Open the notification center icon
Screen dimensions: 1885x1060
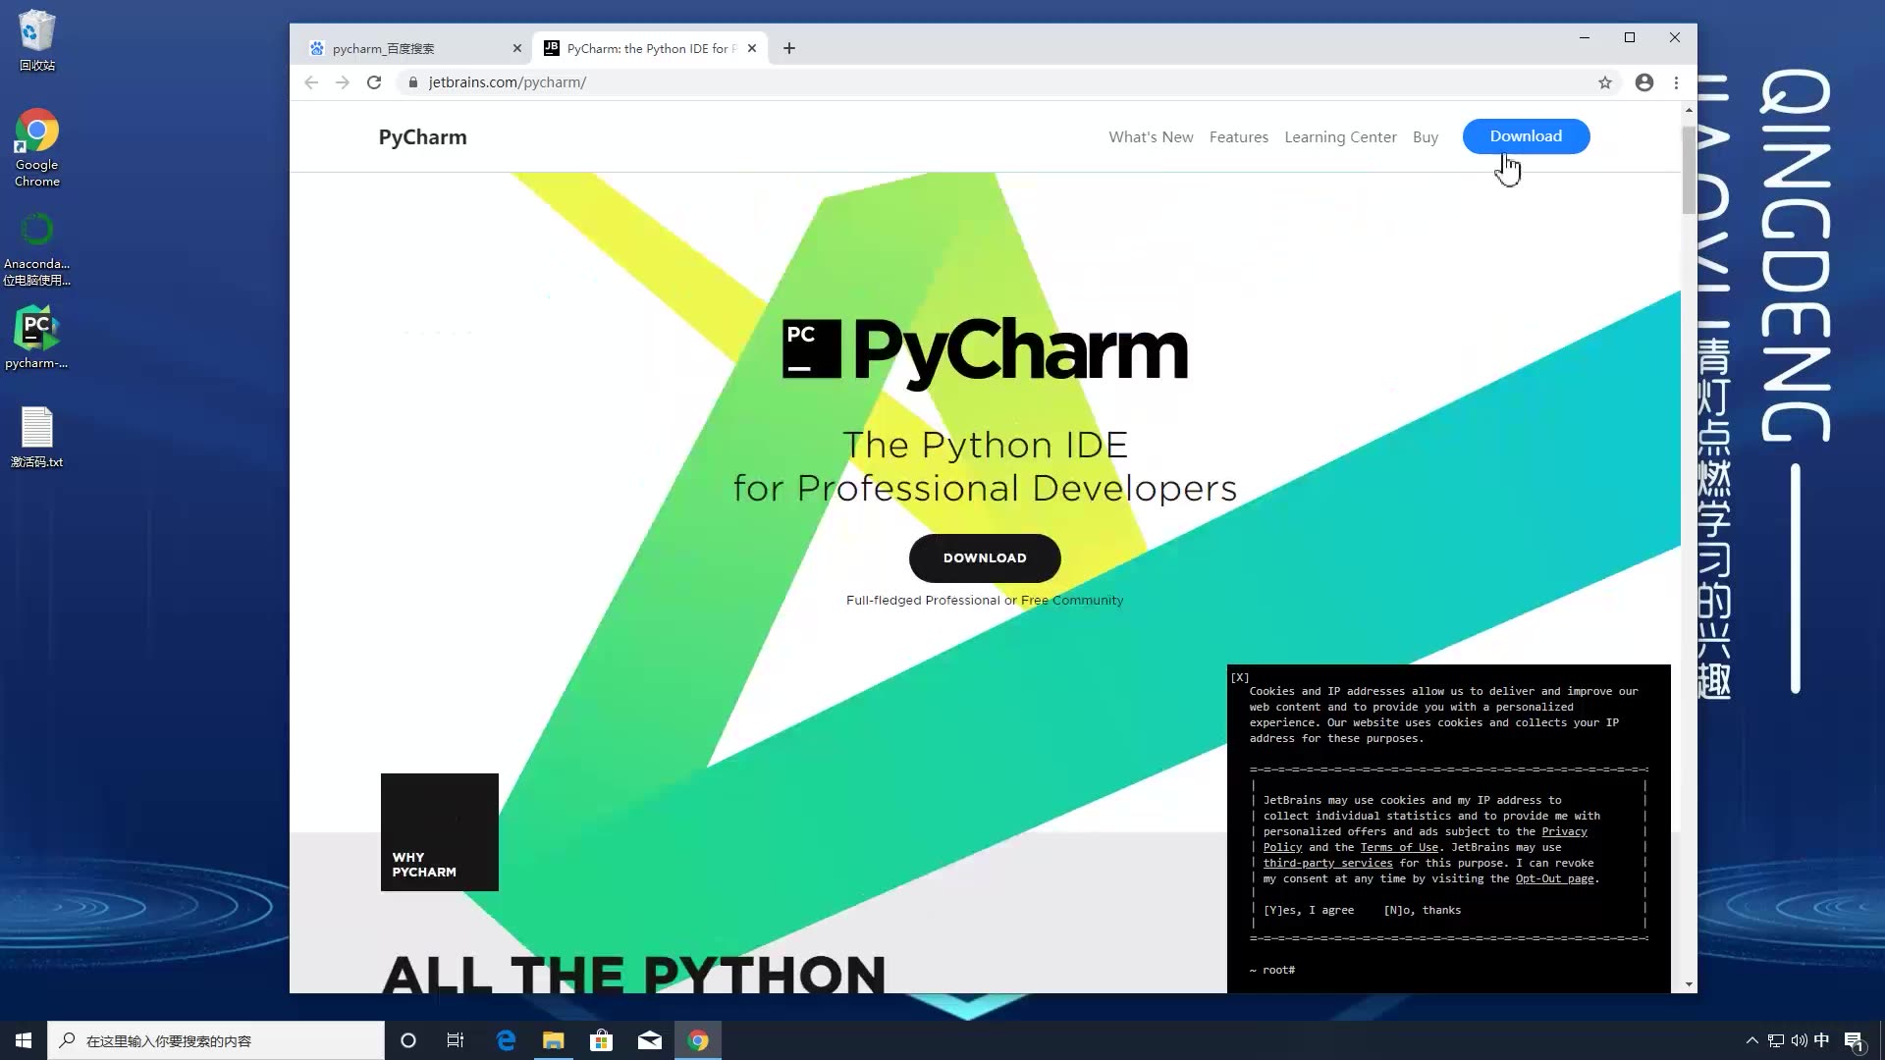pyautogui.click(x=1855, y=1041)
